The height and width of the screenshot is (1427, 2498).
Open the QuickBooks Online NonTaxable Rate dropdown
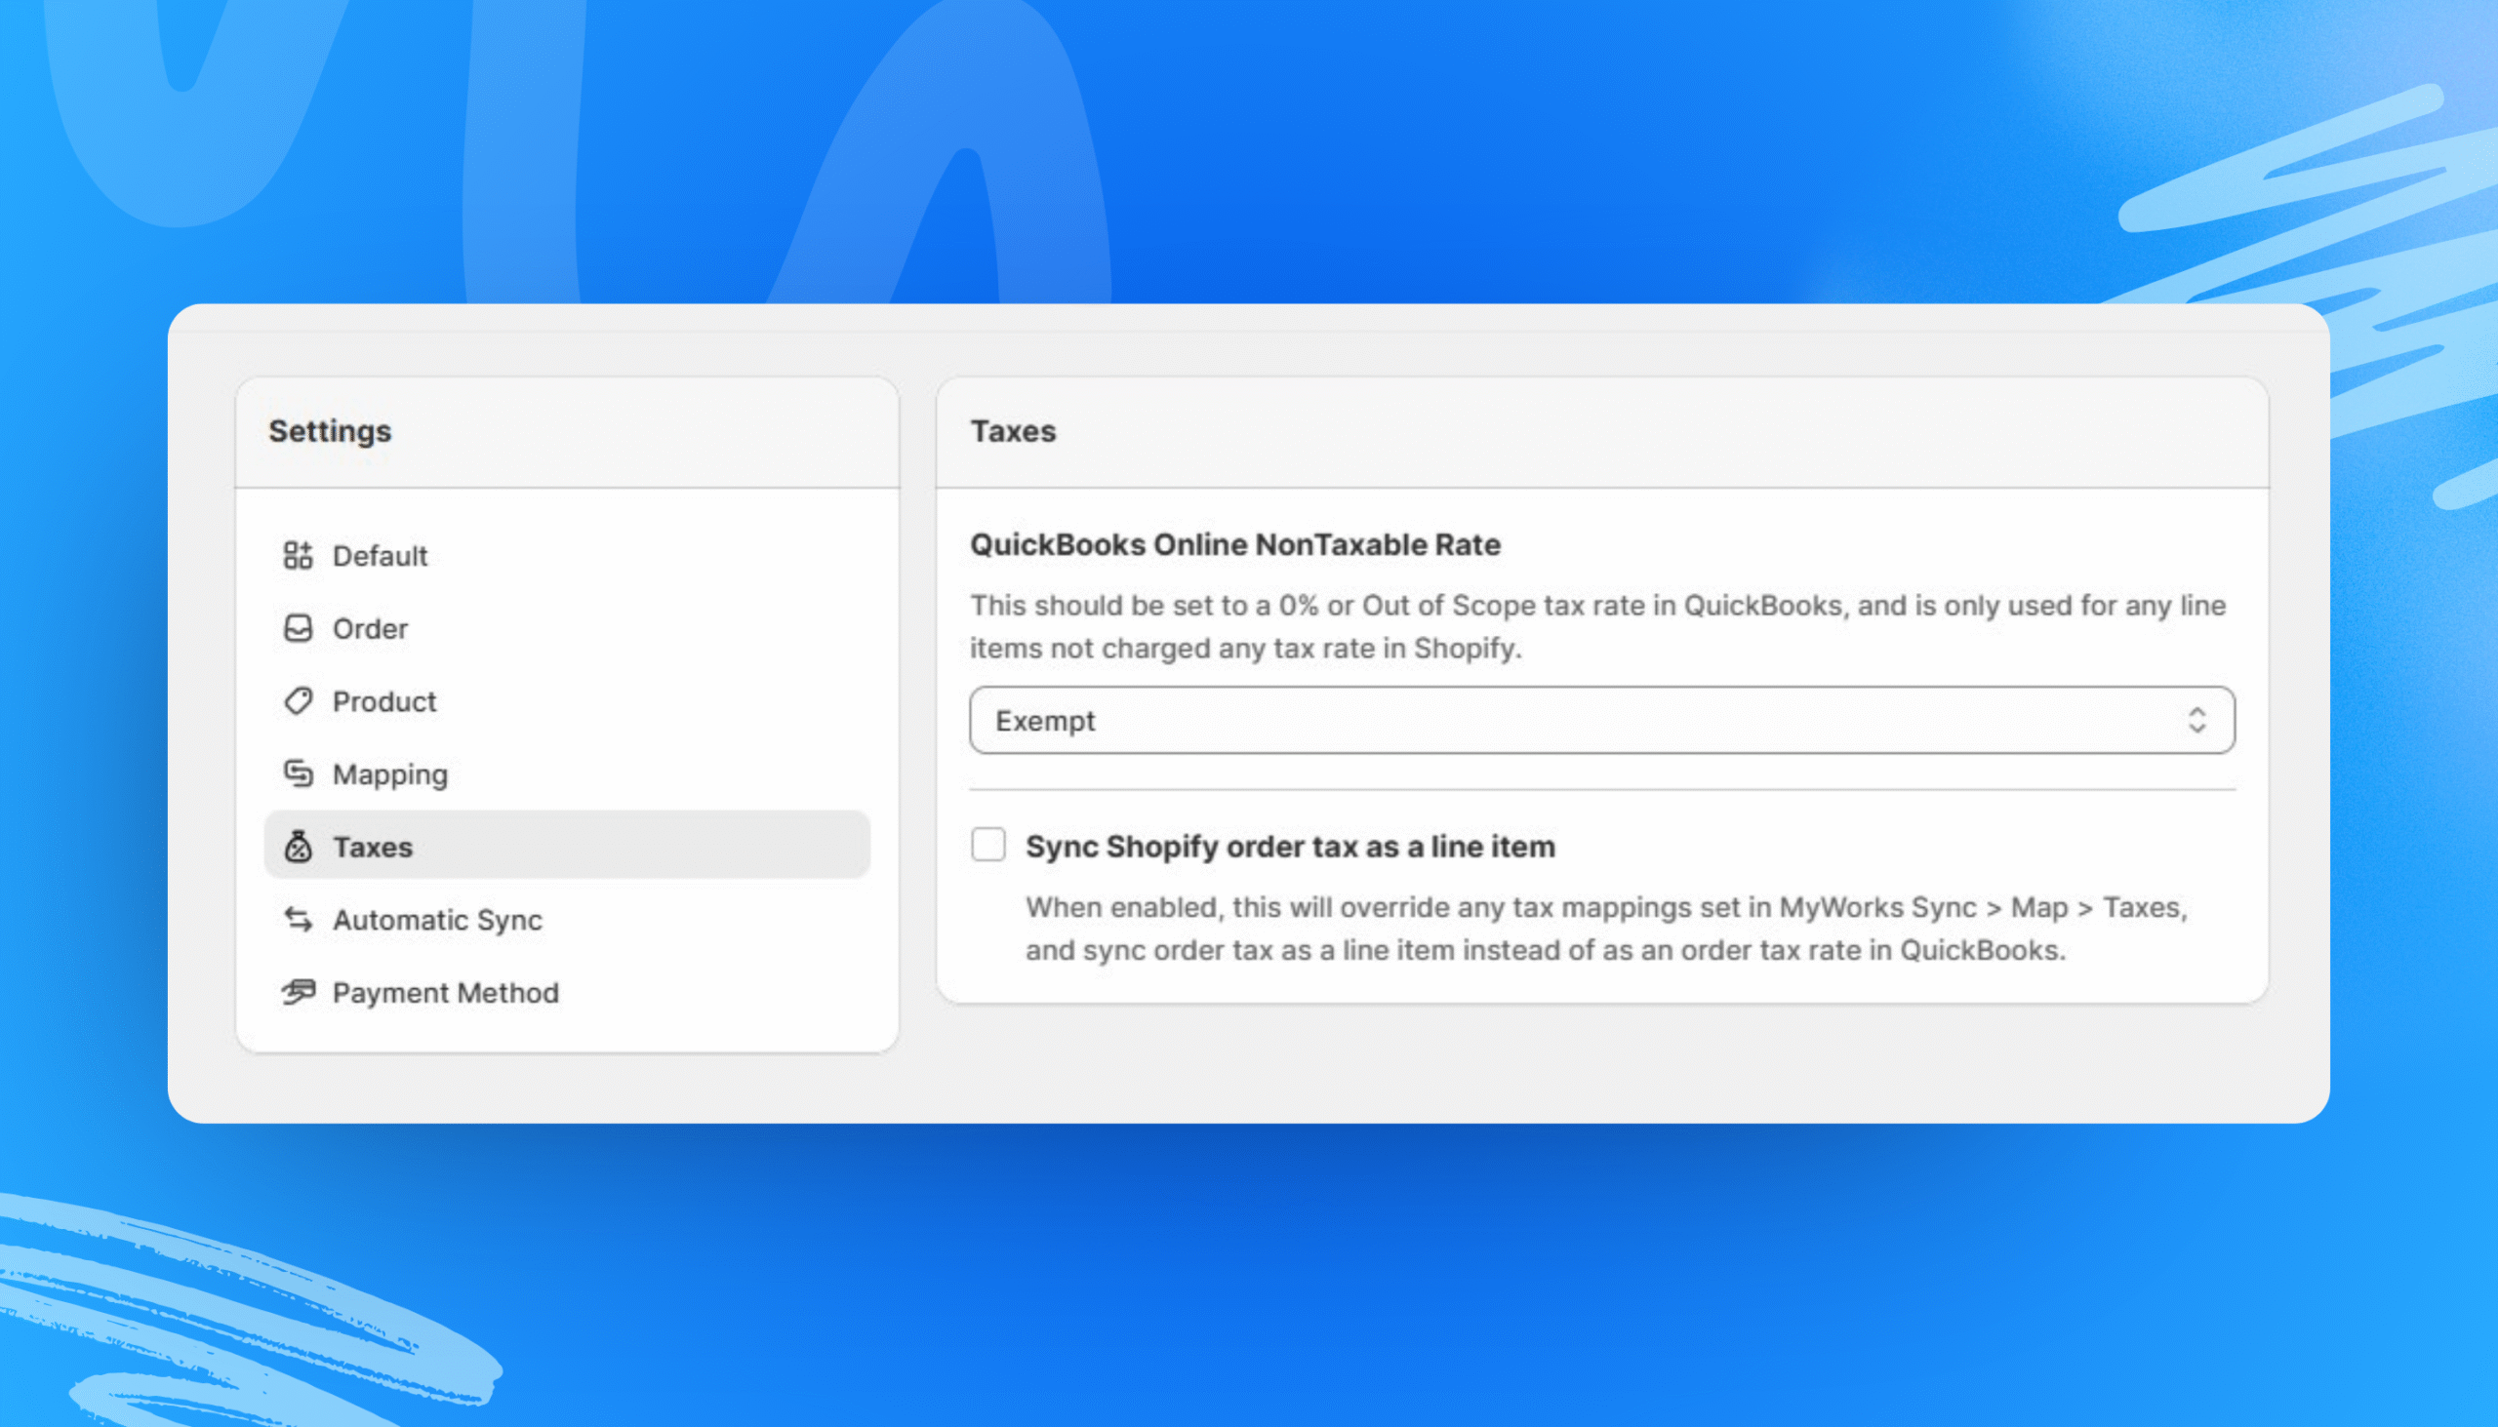(x=1601, y=721)
